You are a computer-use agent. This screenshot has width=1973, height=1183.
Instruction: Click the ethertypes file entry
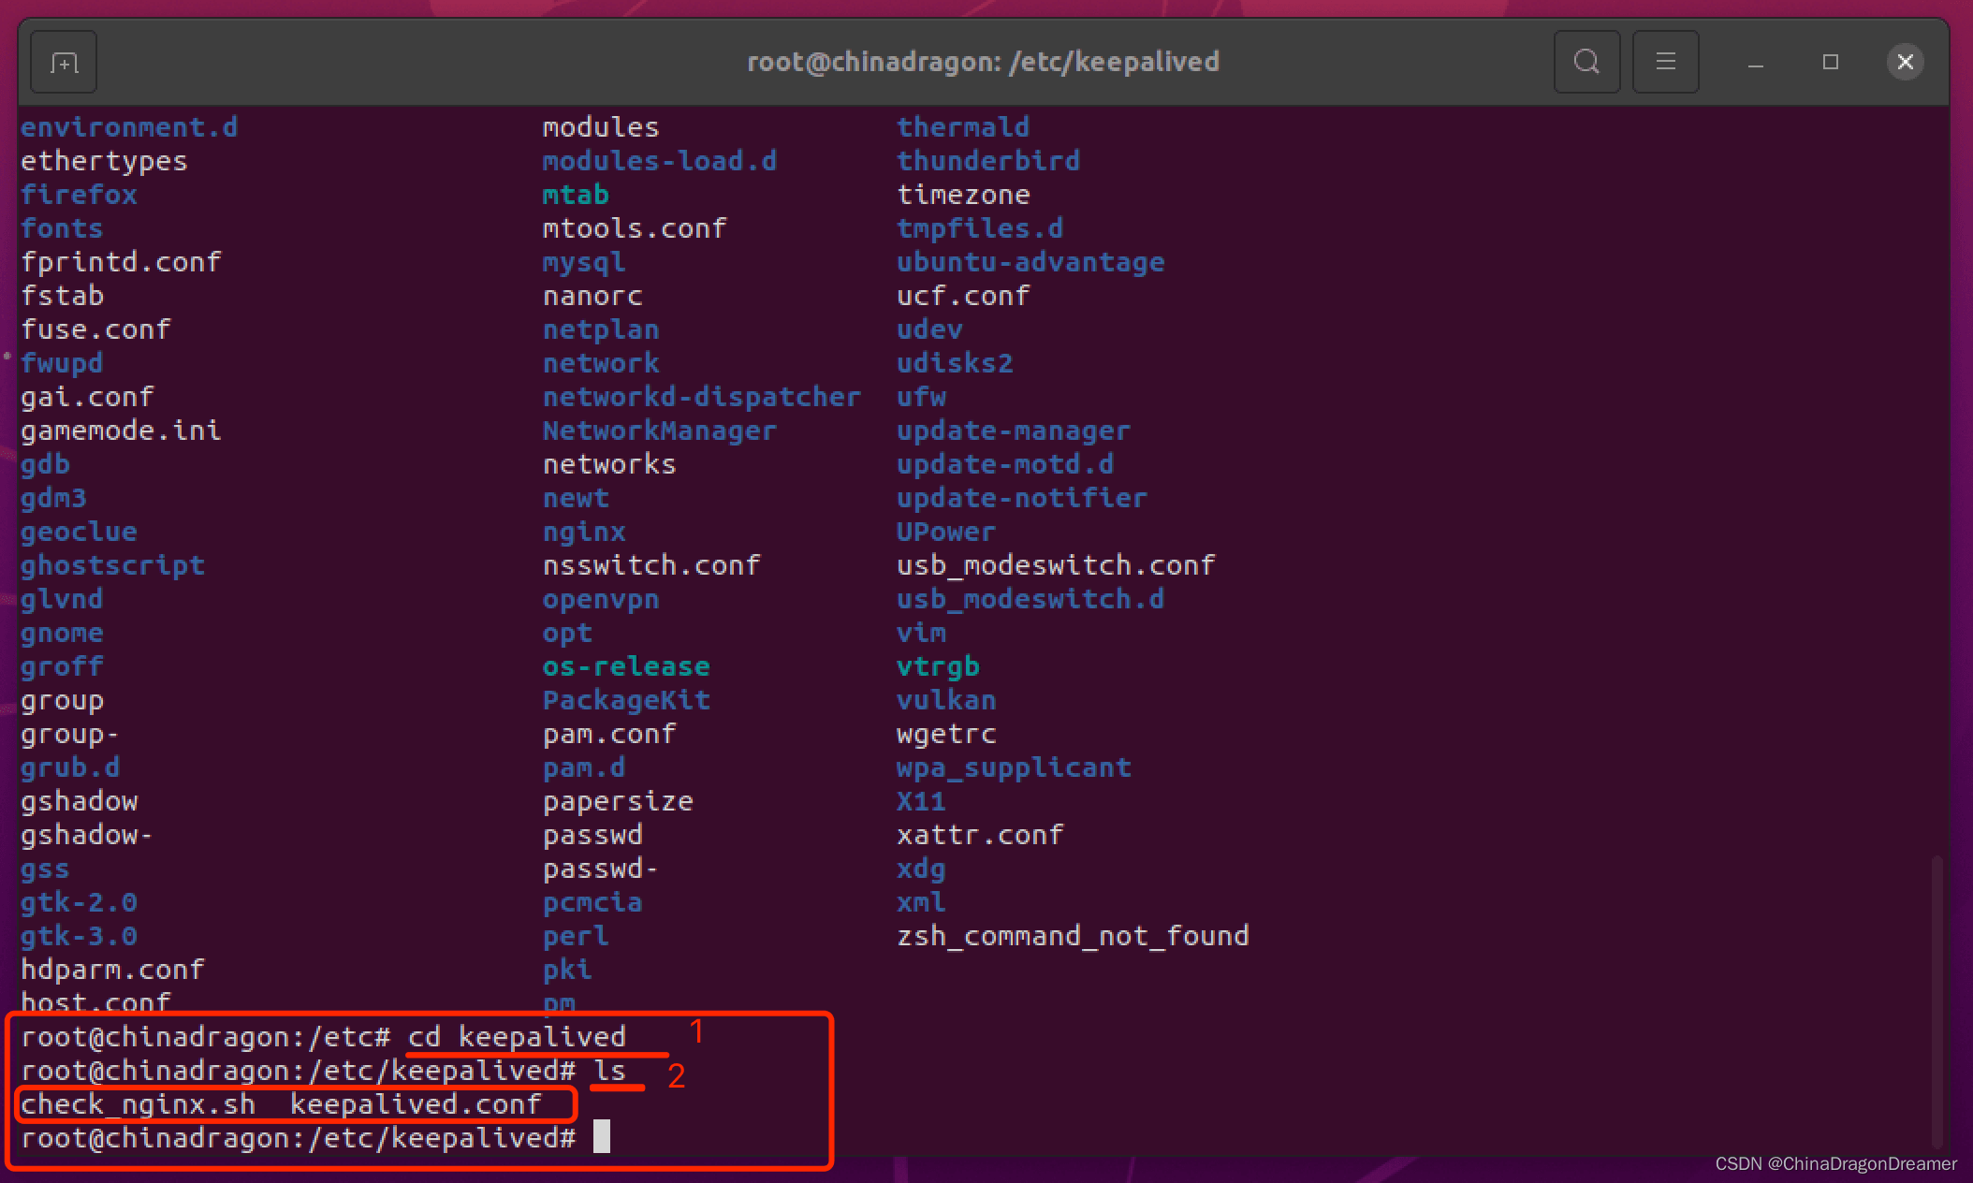point(104,161)
